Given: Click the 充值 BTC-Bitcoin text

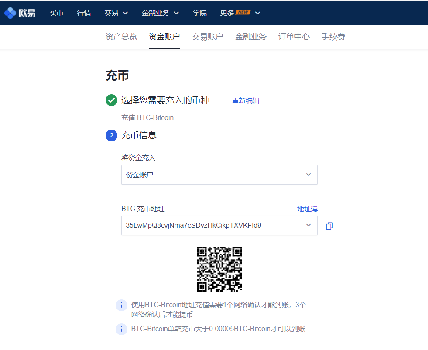Looking at the screenshot, I should [147, 118].
